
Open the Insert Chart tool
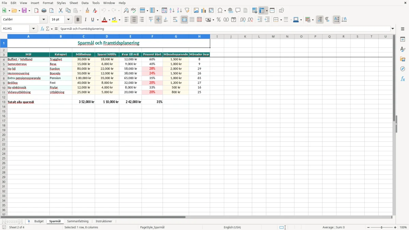point(203,11)
